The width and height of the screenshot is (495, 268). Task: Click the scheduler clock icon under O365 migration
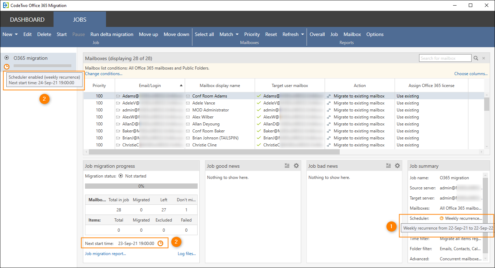pos(6,67)
